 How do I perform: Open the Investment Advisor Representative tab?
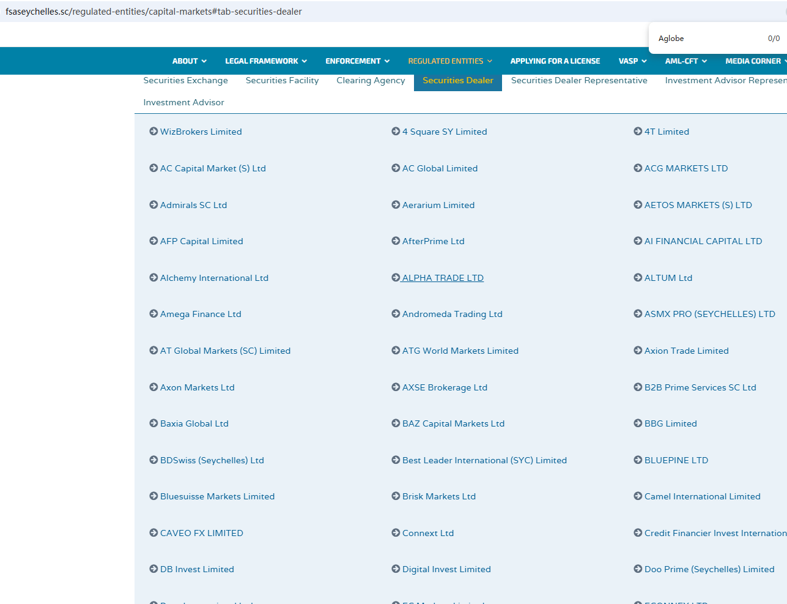click(x=726, y=80)
